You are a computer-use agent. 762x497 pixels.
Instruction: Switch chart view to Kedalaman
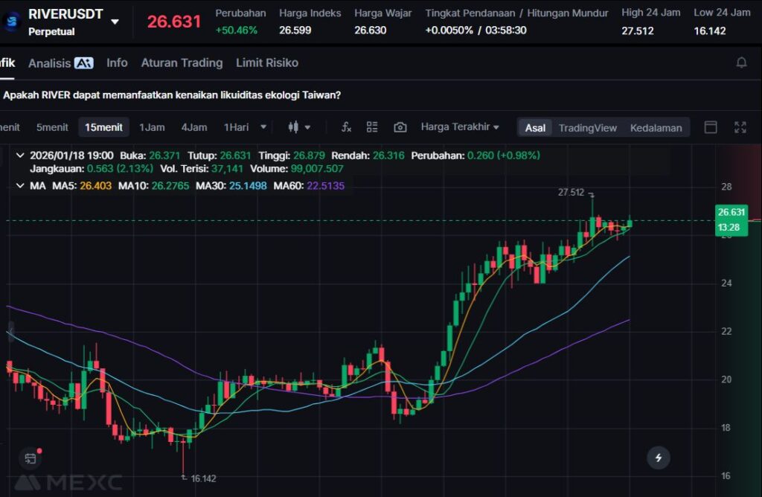coord(656,127)
